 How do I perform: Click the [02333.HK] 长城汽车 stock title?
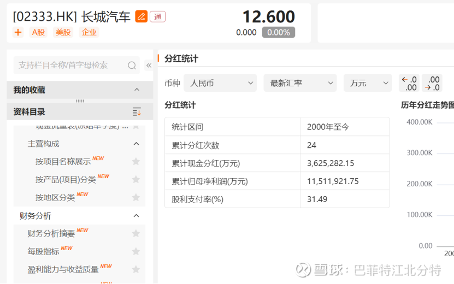click(x=72, y=16)
